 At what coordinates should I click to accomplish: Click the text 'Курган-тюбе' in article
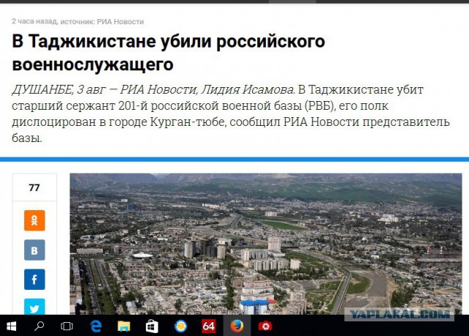[x=187, y=122]
